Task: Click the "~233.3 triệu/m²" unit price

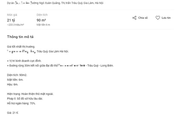Action: (x=16, y=25)
